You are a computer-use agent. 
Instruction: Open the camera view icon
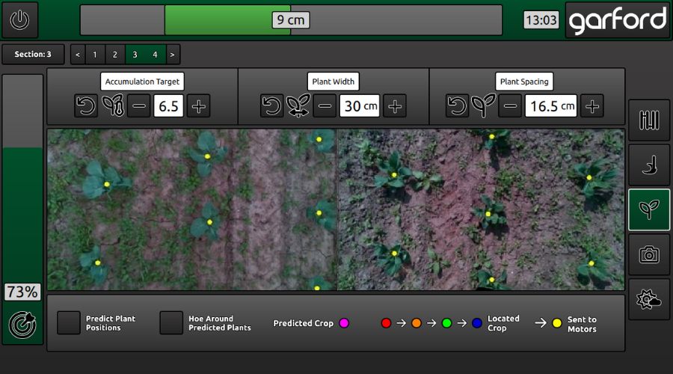click(648, 254)
